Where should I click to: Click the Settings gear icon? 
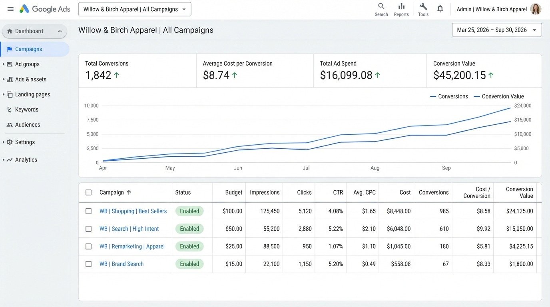(10, 142)
